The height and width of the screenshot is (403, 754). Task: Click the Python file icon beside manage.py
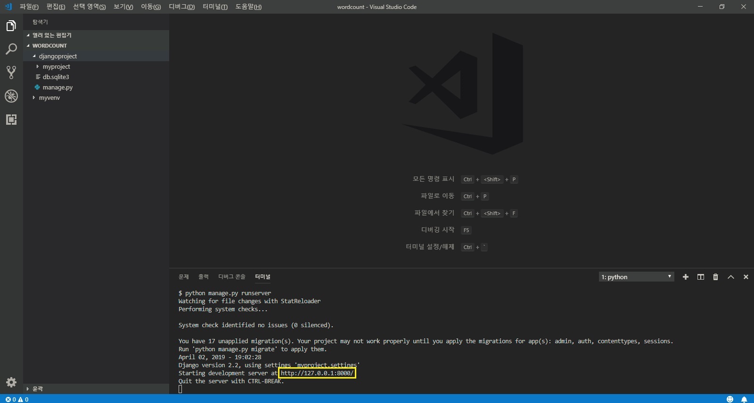[37, 87]
